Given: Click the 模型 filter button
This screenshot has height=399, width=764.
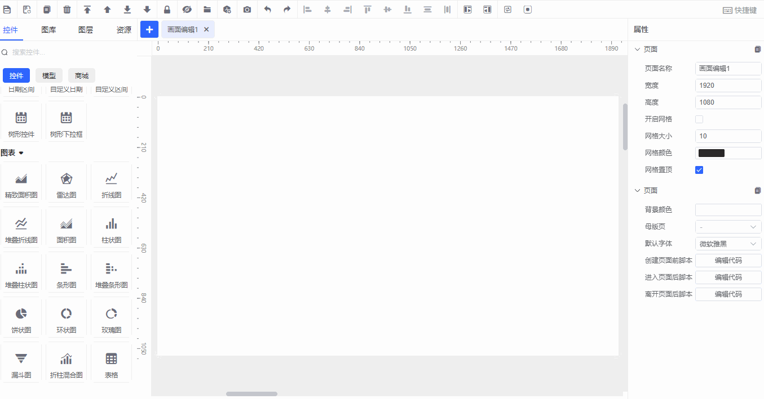Looking at the screenshot, I should coord(49,75).
